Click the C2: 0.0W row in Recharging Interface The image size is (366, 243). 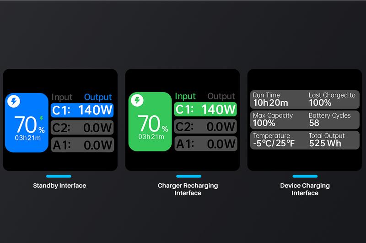[x=205, y=126]
